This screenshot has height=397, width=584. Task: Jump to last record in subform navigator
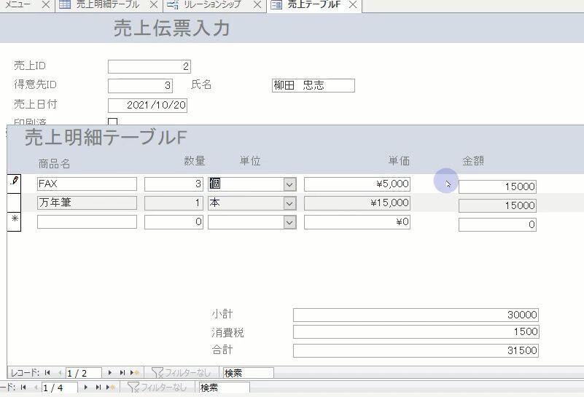(122, 373)
